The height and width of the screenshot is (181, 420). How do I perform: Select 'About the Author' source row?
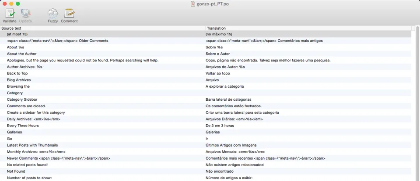coord(22,54)
